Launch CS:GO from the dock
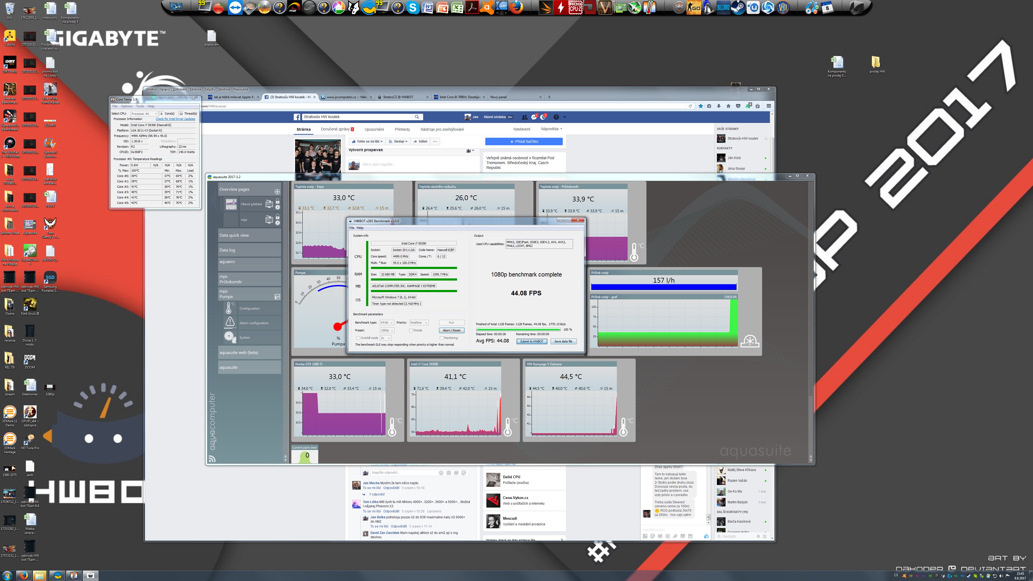The image size is (1033, 581). click(x=694, y=7)
